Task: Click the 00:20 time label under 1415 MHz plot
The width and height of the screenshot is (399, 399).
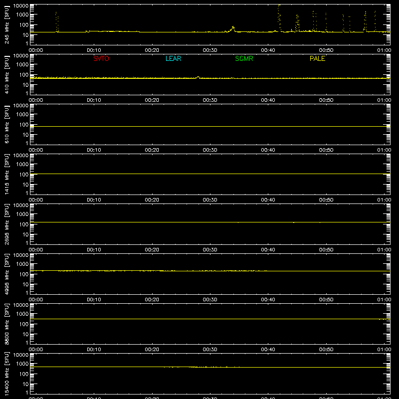Action: tap(152, 200)
